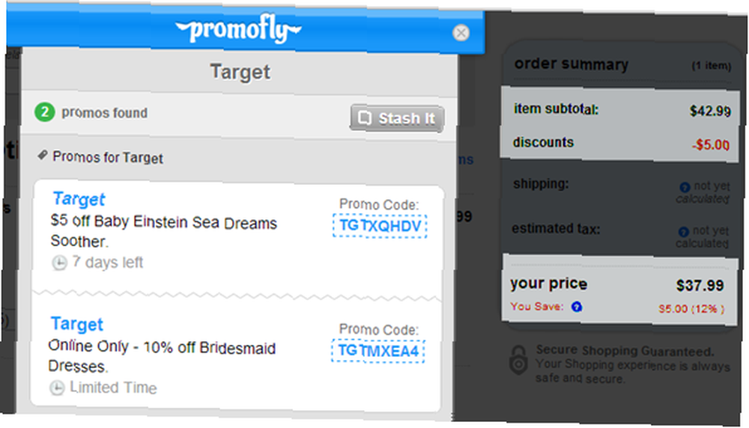This screenshot has width=749, height=428.
Task: Click the tag icon beside Promos for Target
Action: (43, 155)
